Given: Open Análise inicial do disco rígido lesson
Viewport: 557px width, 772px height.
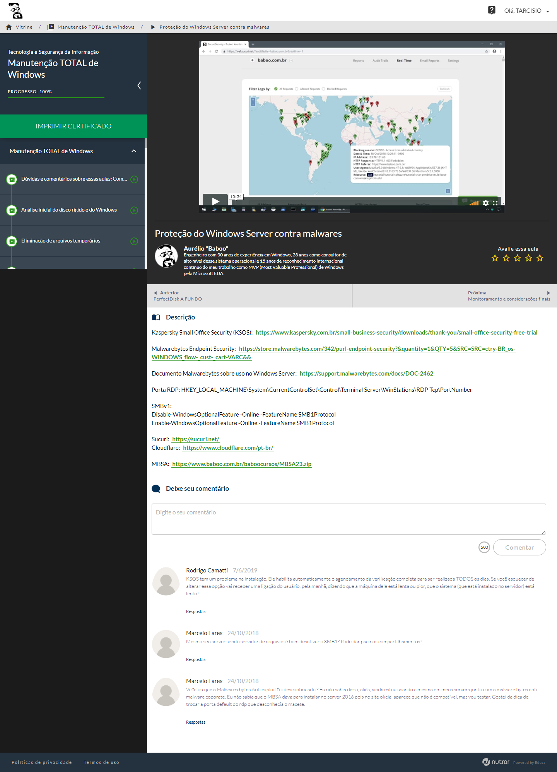Looking at the screenshot, I should tap(69, 210).
